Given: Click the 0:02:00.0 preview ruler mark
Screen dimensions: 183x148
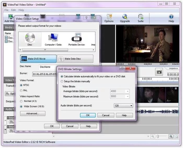Looking at the screenshot, I should point(148,64).
